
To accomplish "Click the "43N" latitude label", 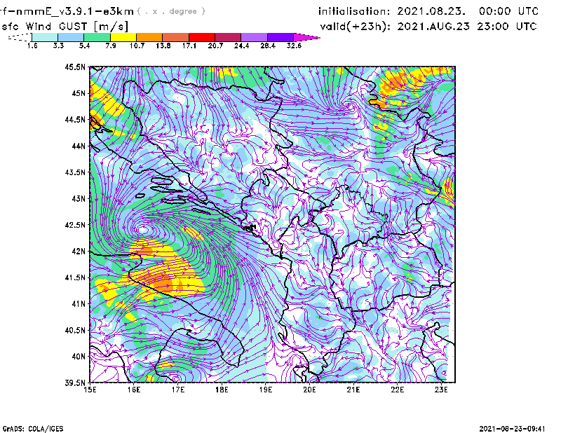I will [x=79, y=198].
